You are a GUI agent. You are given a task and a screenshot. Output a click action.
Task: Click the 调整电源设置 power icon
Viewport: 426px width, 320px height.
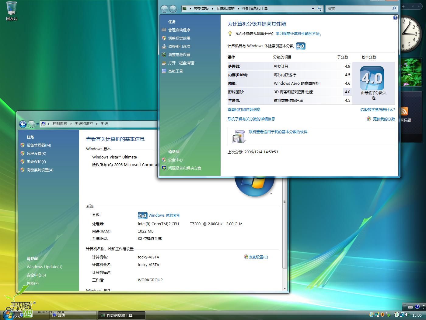[164, 55]
